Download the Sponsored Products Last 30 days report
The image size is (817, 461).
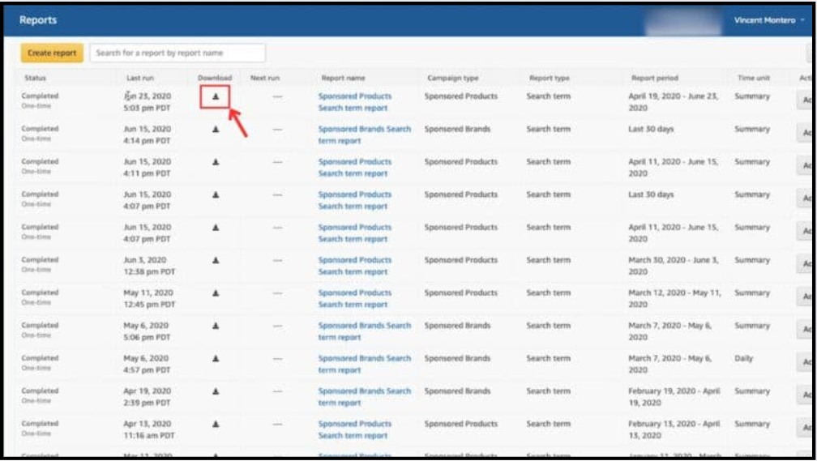[x=216, y=194]
